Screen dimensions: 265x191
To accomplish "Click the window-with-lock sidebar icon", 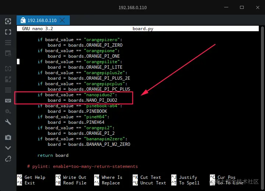I will (x=8, y=53).
